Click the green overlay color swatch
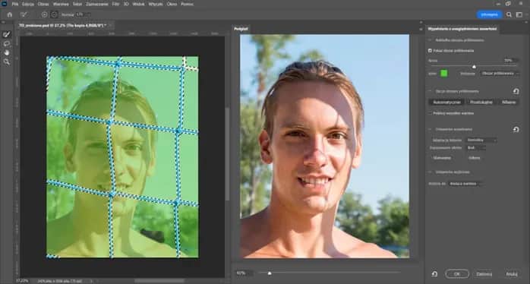Image resolution: width=530 pixels, height=284 pixels. click(443, 74)
